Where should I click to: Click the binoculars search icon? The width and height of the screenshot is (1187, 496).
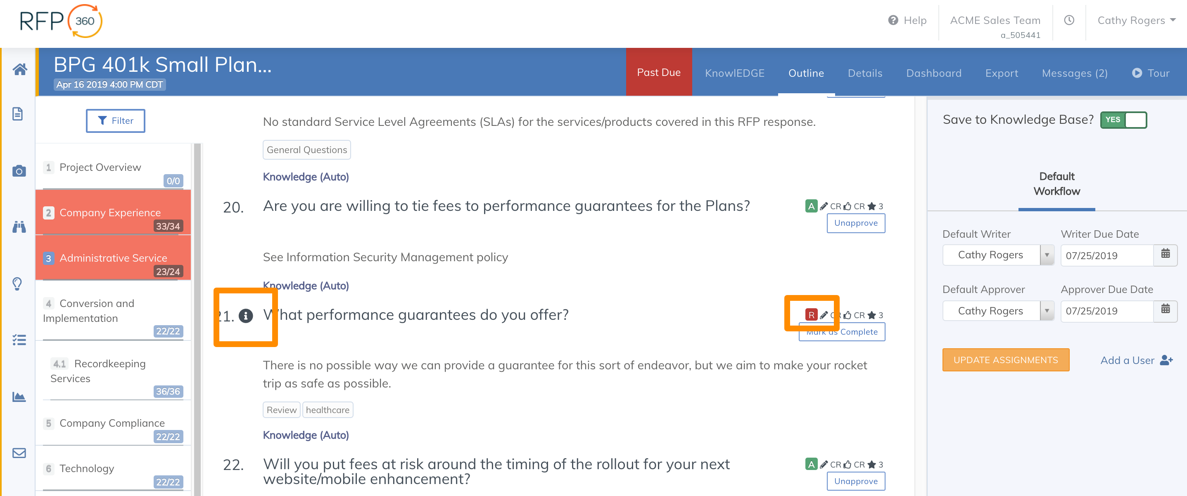tap(19, 227)
